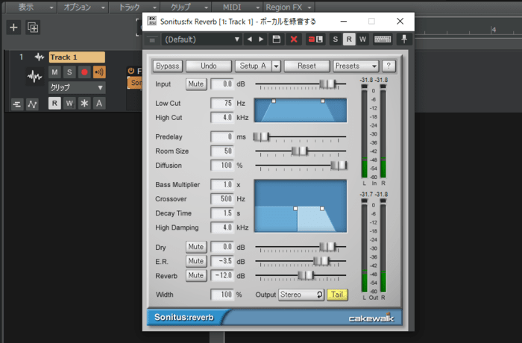This screenshot has width=522, height=343.
Task: Click the automation lanes icon
Action: click(32, 104)
